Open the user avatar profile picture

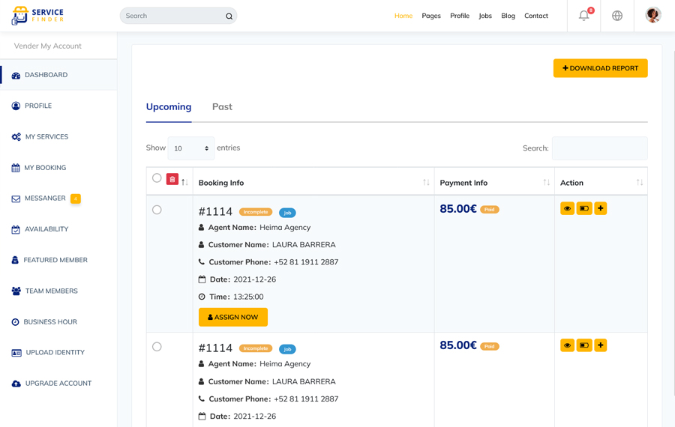coord(653,16)
